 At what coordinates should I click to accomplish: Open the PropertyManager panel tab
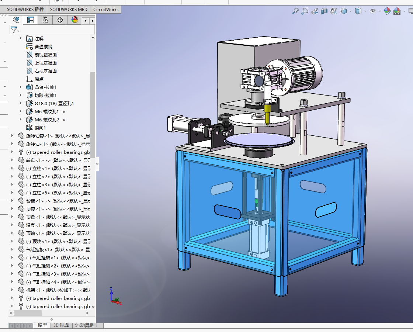[31, 20]
